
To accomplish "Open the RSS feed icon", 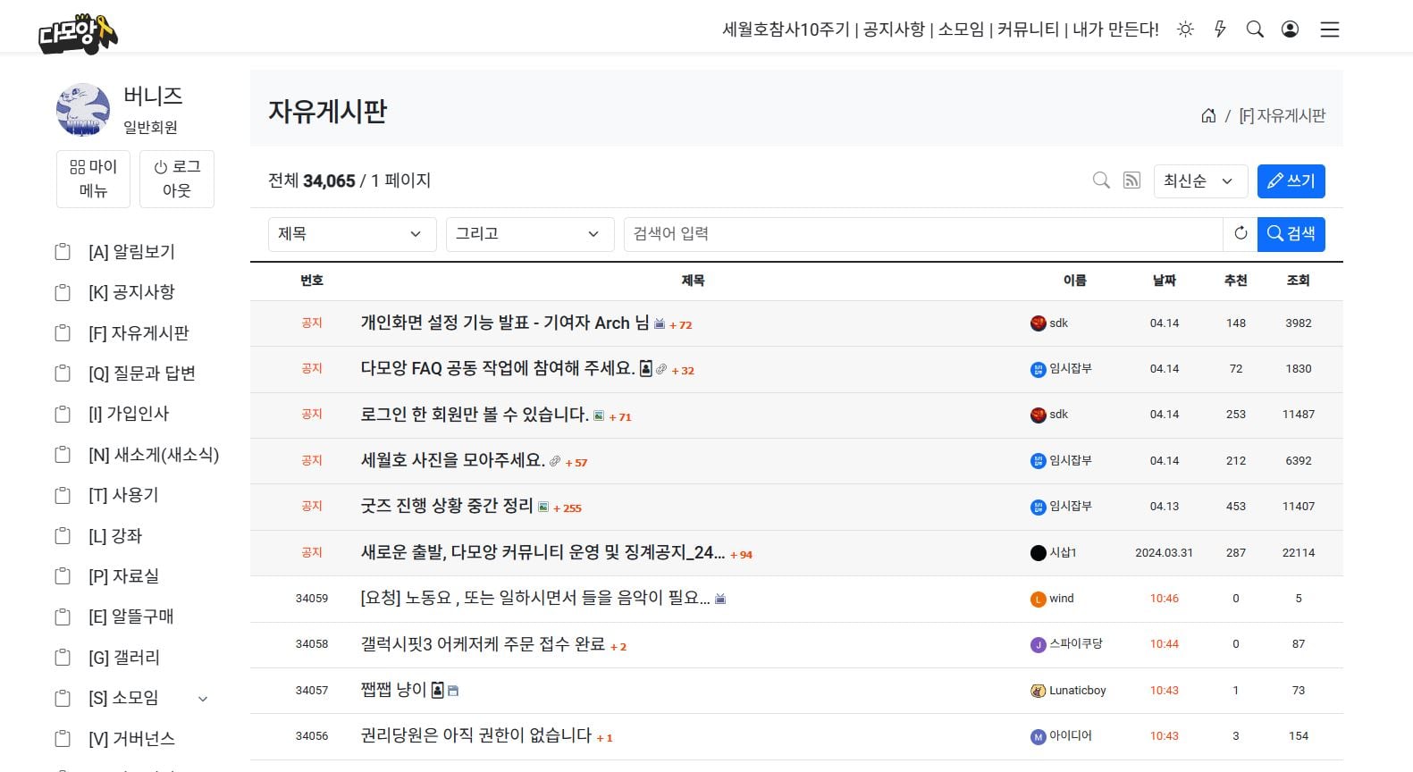I will point(1131,180).
